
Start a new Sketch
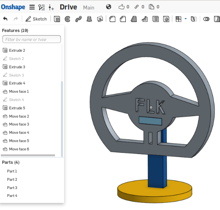36,19
